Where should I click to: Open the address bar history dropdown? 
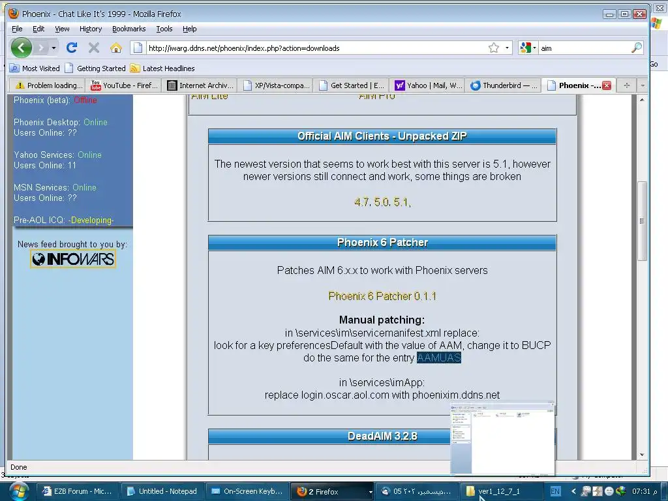[x=507, y=48]
